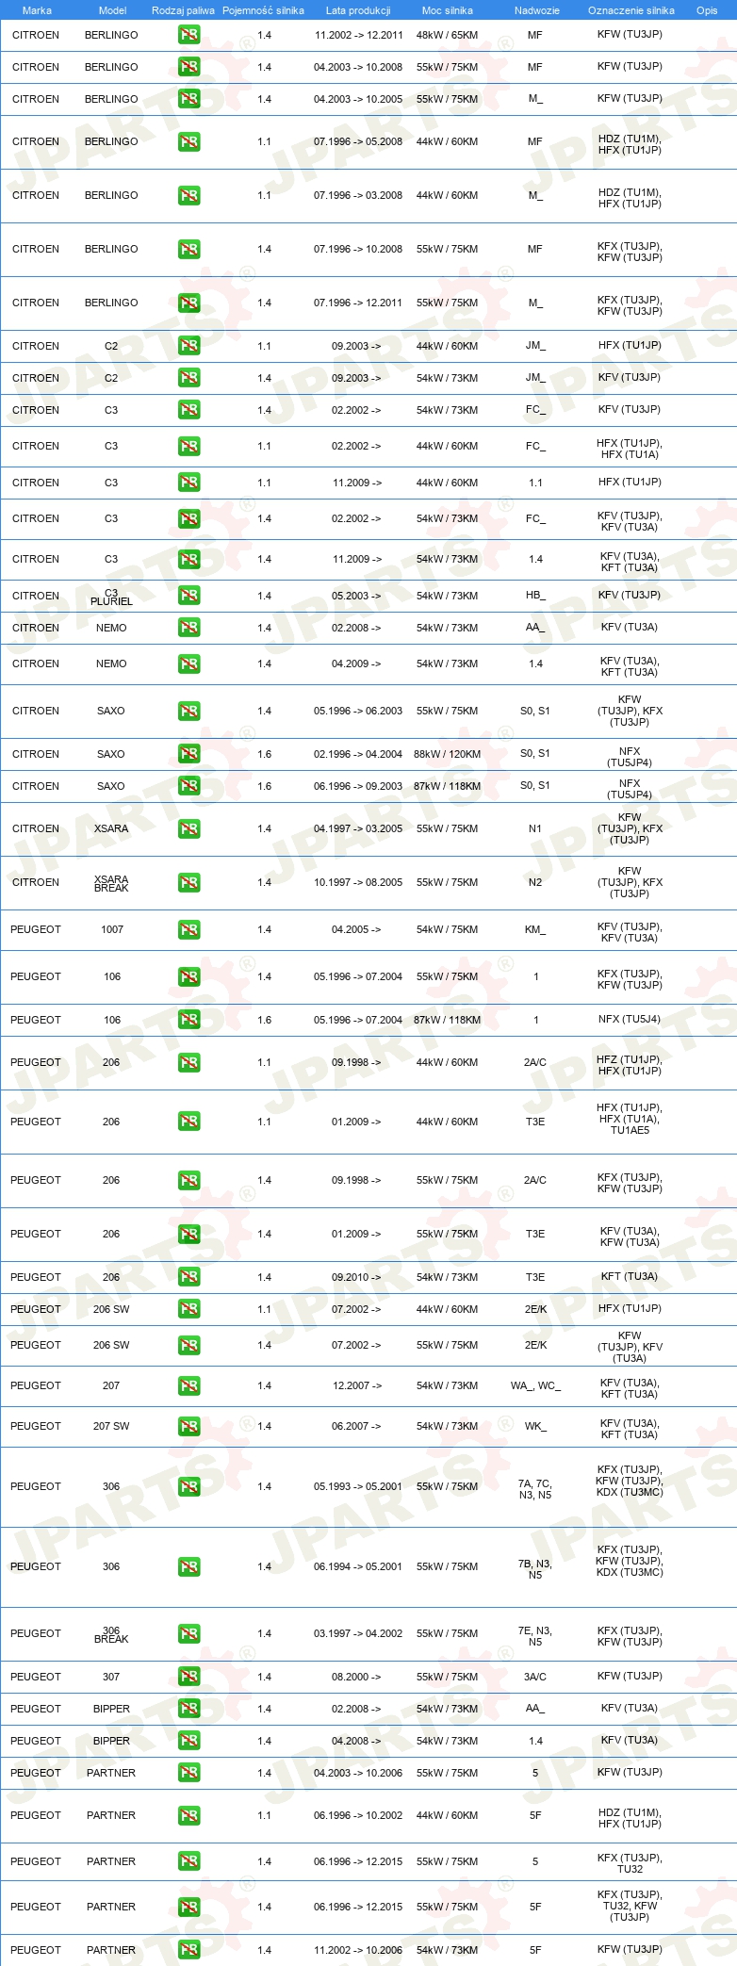Viewport: 737px width, 1966px height.
Task: Click fuel icon in Peugeot 307 row
Action: pyautogui.click(x=189, y=1677)
